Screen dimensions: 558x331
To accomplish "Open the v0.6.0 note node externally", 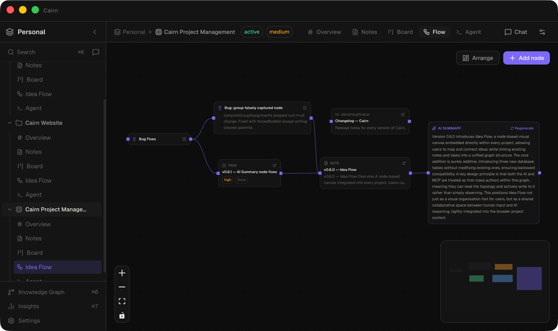I will [404, 163].
